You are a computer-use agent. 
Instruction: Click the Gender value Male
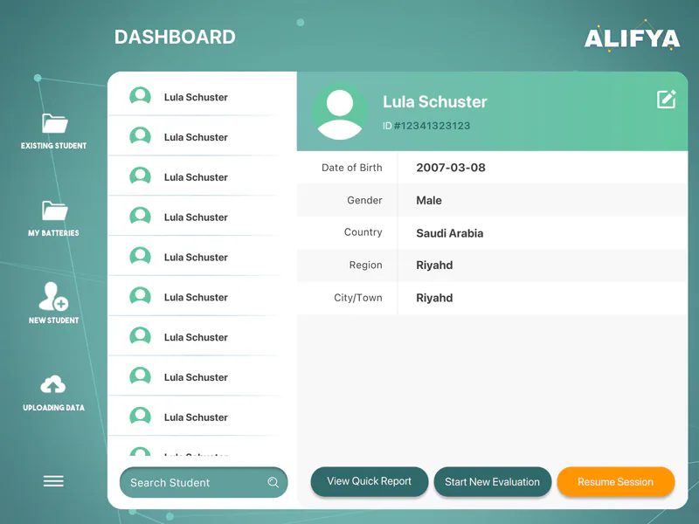pyautogui.click(x=429, y=201)
